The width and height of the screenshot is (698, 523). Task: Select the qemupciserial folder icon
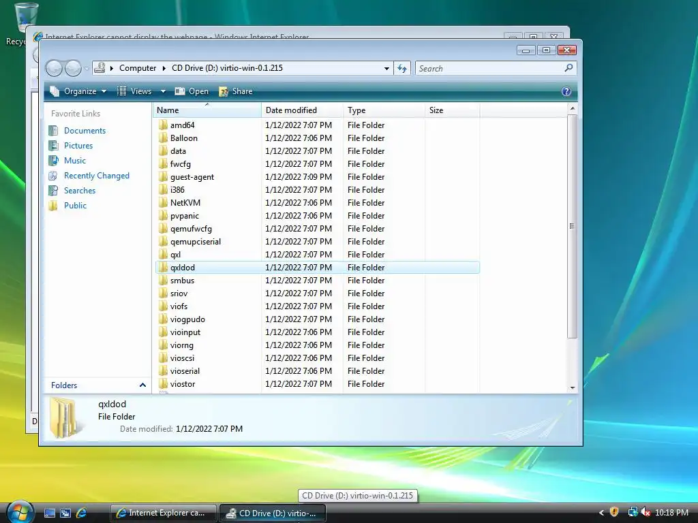[x=164, y=242]
